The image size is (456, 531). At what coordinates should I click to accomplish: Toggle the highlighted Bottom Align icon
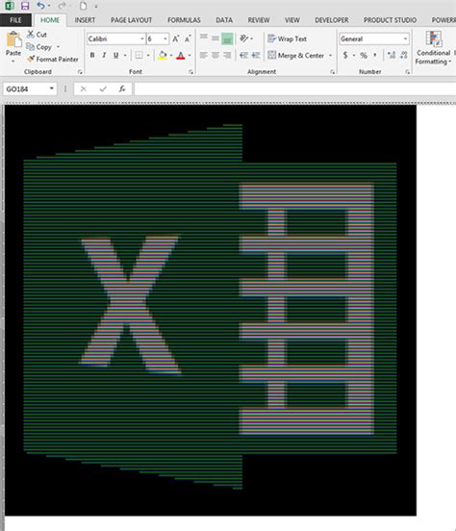point(227,38)
